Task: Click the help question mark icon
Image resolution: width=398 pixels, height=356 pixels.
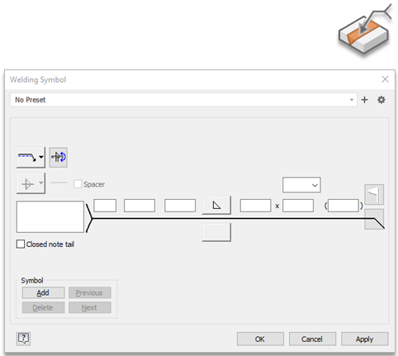Action: [23, 339]
